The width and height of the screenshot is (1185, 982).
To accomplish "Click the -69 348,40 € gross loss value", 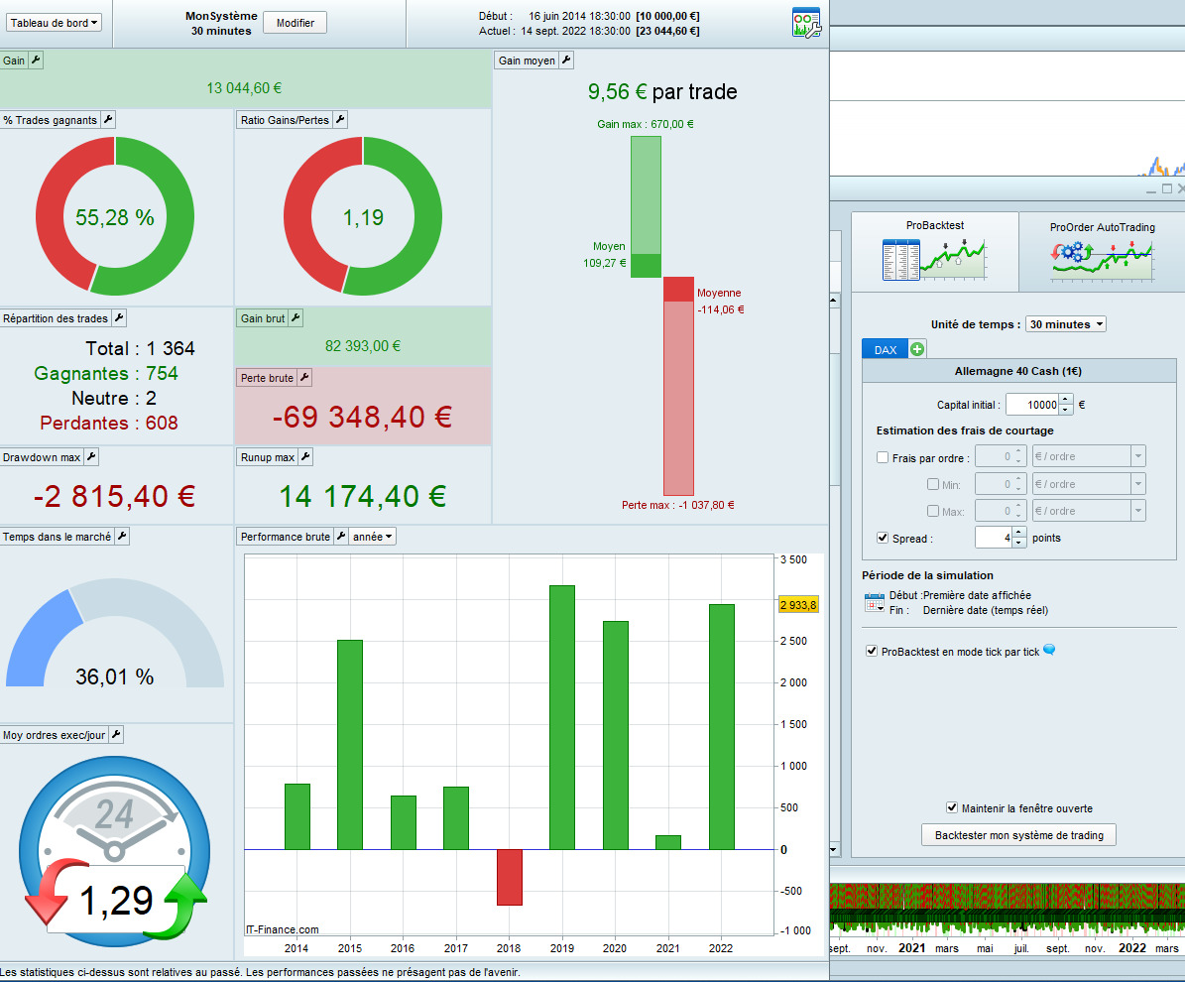I will pos(362,417).
